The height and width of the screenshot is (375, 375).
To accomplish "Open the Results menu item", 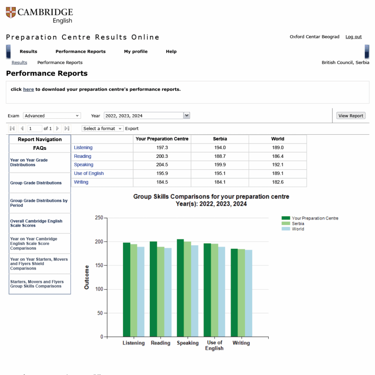I will click(x=29, y=51).
